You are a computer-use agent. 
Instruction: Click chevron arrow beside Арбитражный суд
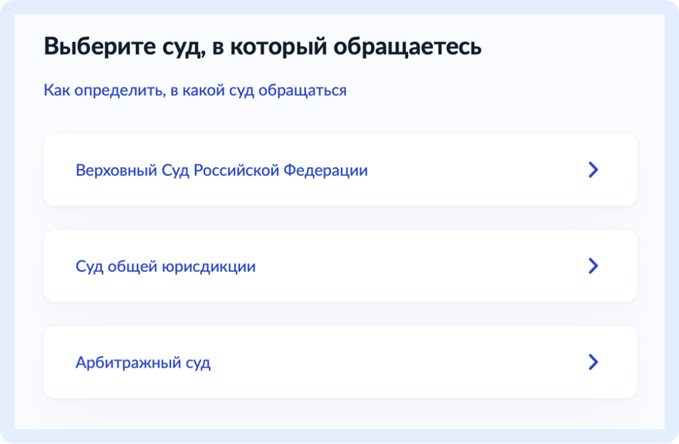593,362
